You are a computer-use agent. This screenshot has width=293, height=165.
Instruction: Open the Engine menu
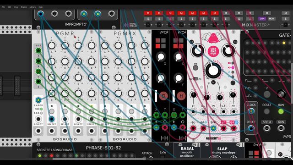24,7
